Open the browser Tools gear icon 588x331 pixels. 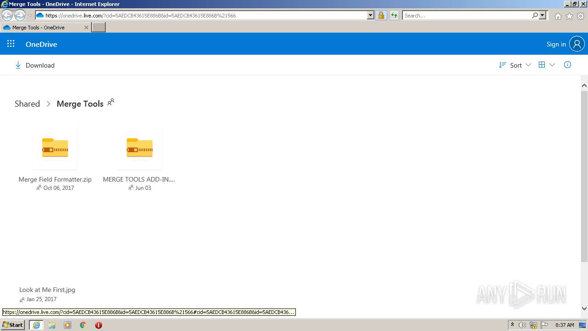(x=581, y=16)
